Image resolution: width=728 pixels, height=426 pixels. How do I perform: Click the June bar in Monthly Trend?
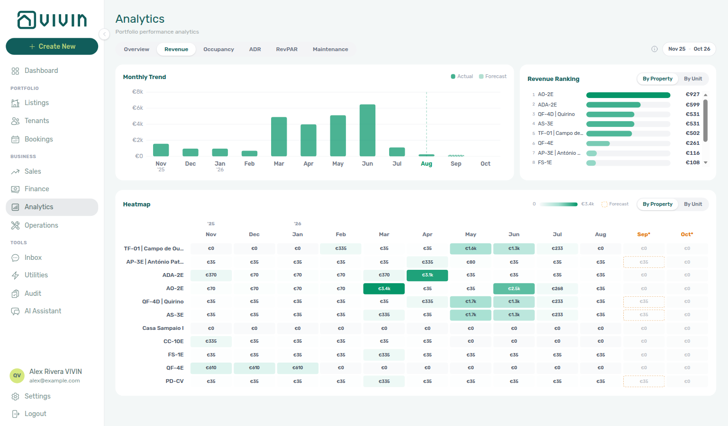point(367,130)
